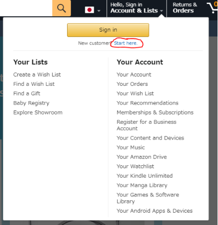Click the Start here link
Screen dimensions: 218x225
pyautogui.click(x=126, y=43)
